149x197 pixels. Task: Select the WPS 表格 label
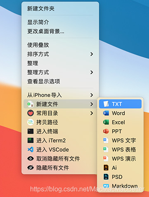coord(124,149)
